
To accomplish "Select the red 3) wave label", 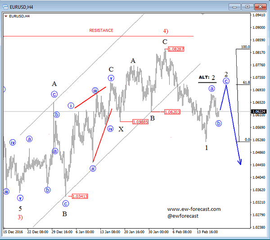I will tap(20, 218).
